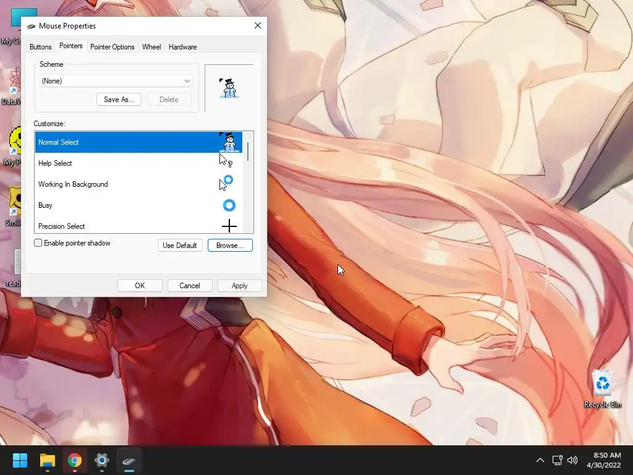Screen dimensions: 633x475
Task: Click the Mouse Properties taskbar icon
Action: pyautogui.click(x=129, y=460)
